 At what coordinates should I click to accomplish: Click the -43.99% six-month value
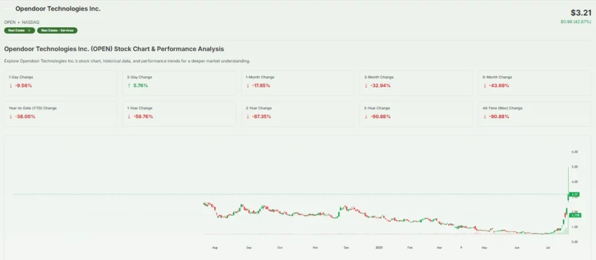tap(499, 86)
